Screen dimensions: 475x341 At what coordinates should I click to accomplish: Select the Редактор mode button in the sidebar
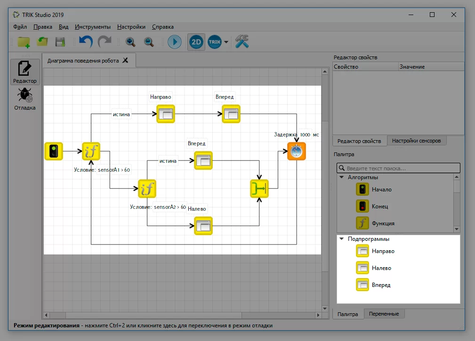[x=25, y=72]
